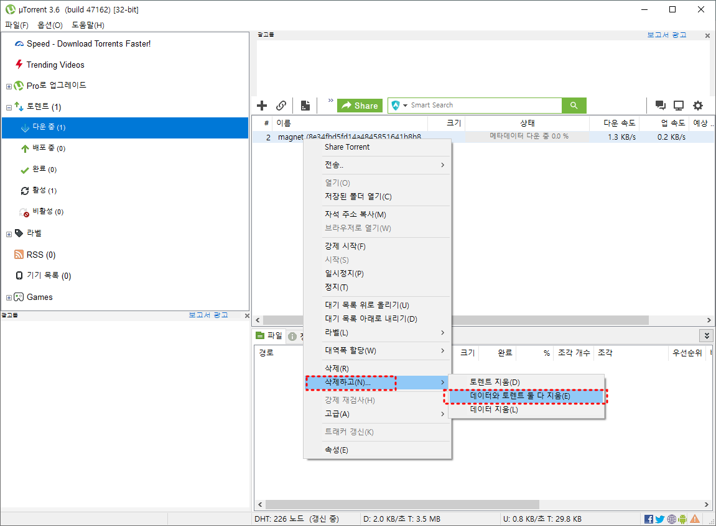Click the Add Torrent from URL link icon
This screenshot has width=716, height=526.
(281, 106)
